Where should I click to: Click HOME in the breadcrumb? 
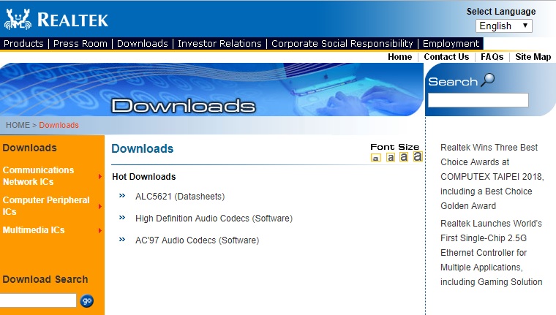[x=18, y=125]
